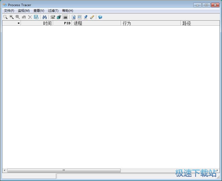Click the first magnifying glass toolbar icon
This screenshot has width=222, height=181.
click(5, 17)
